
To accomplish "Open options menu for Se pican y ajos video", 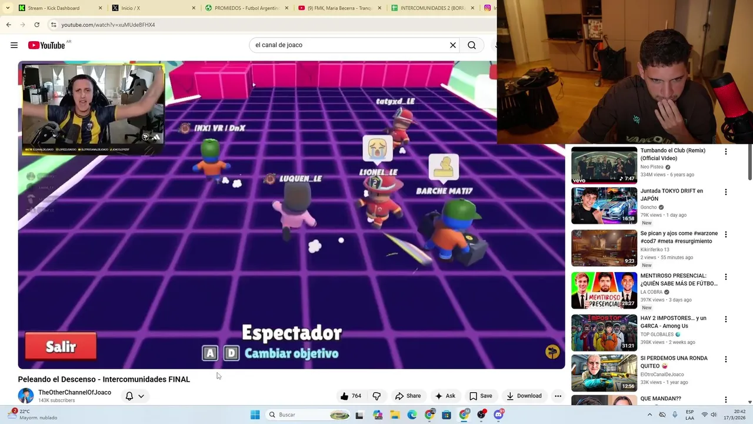I will 725,234.
